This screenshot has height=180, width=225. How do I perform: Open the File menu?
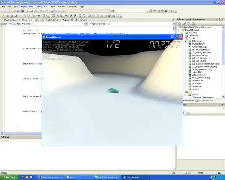[x=4, y=7]
